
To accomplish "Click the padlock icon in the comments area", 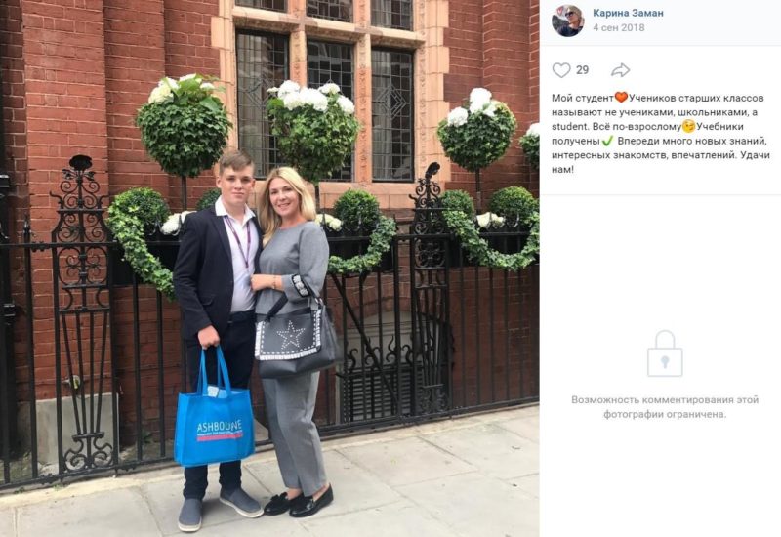I will (665, 353).
